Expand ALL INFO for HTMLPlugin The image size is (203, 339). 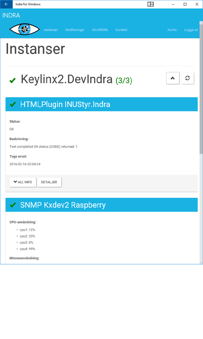click(x=23, y=182)
